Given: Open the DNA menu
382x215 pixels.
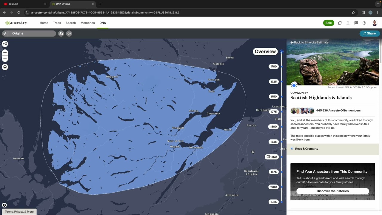Looking at the screenshot, I should (103, 23).
